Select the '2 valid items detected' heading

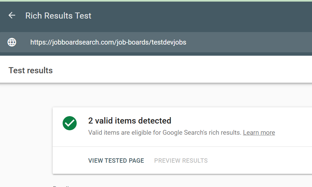[130, 121]
